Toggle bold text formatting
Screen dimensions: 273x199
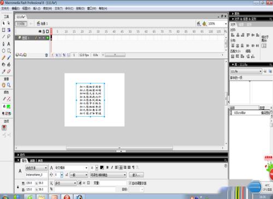click(x=108, y=167)
